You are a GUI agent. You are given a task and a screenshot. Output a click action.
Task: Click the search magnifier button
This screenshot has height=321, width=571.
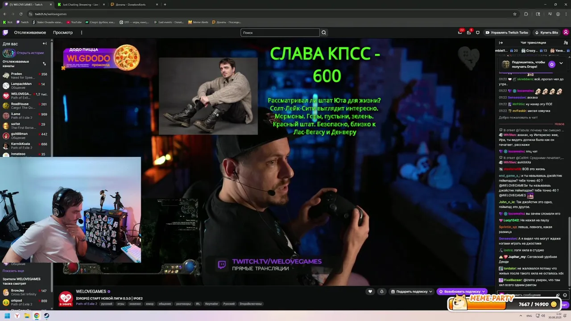(x=324, y=33)
